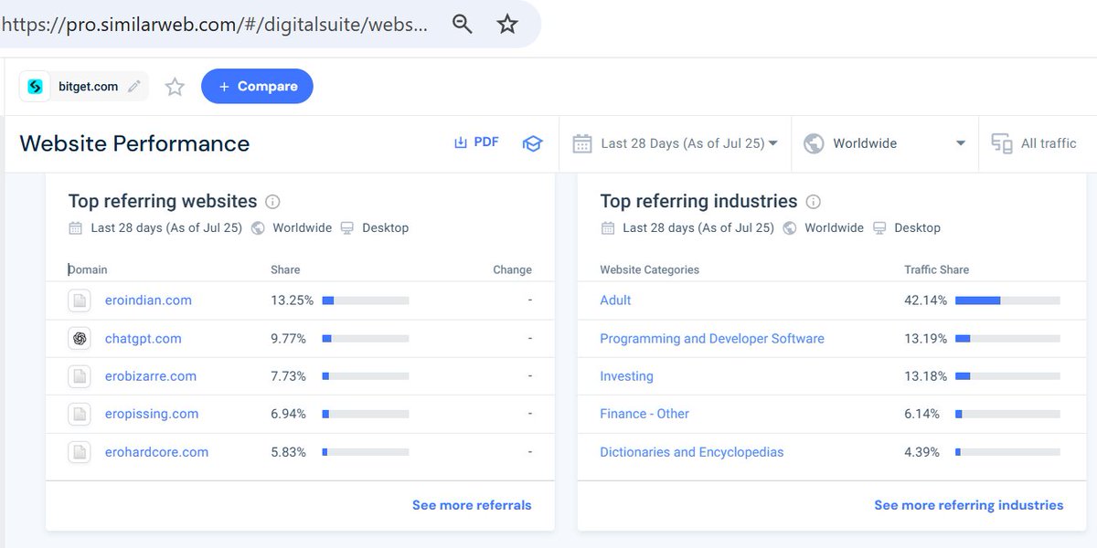Click globe icon under Top referring websites
This screenshot has width=1097, height=548.
click(x=258, y=228)
